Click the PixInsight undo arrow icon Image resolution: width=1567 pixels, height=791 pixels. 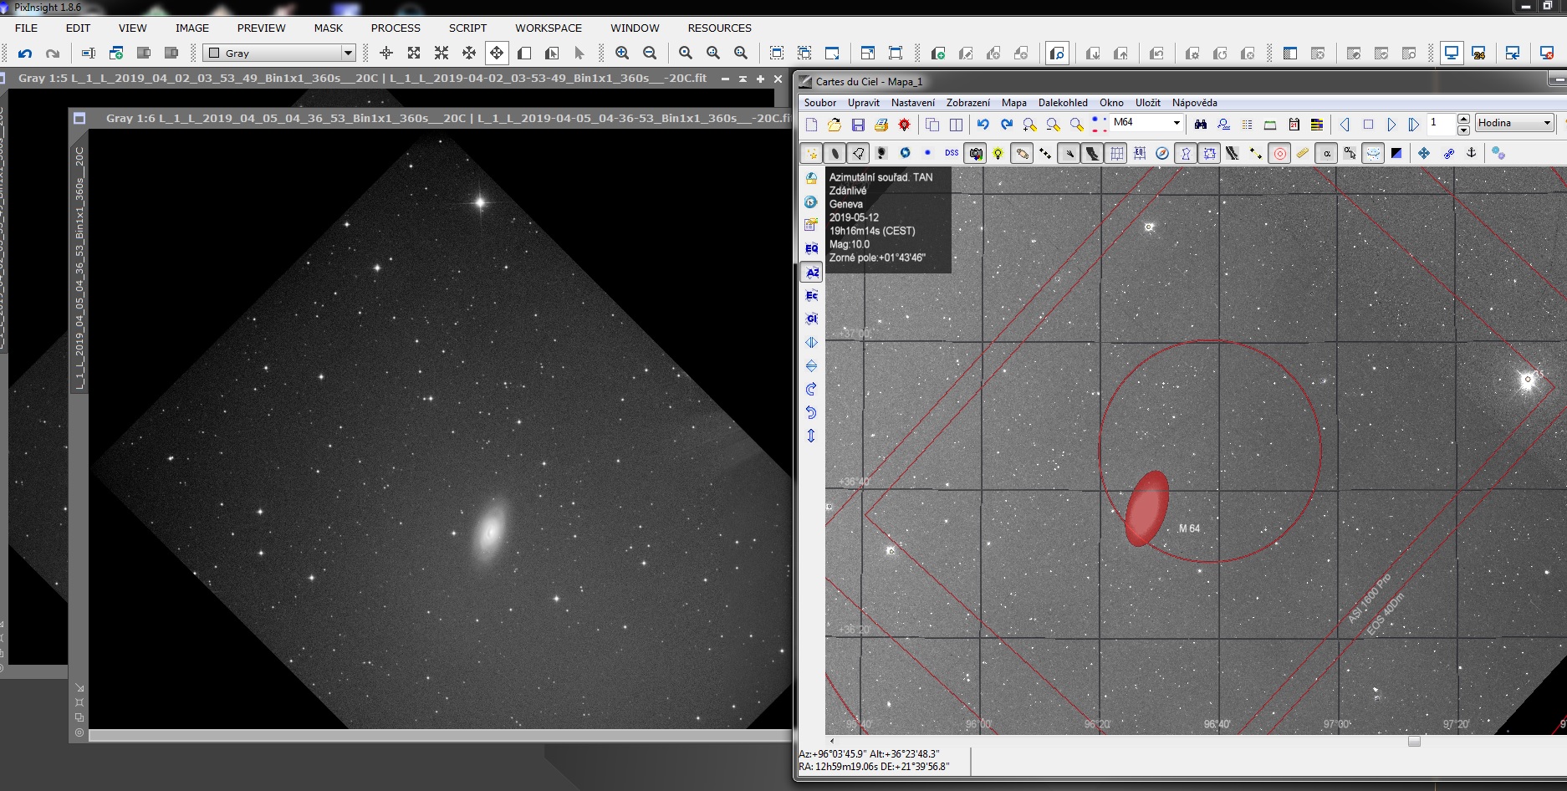(x=25, y=54)
